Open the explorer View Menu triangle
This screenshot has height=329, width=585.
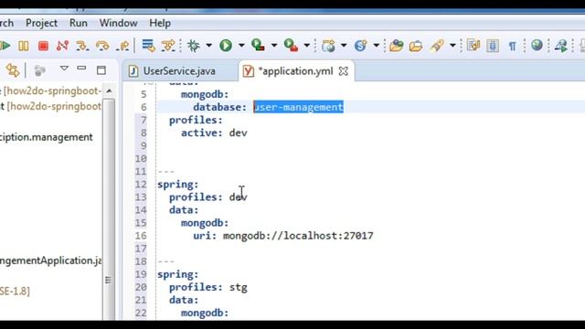pyautogui.click(x=64, y=69)
